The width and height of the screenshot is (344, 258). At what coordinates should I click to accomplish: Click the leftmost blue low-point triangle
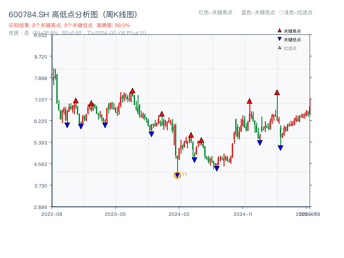pyautogui.click(x=67, y=125)
